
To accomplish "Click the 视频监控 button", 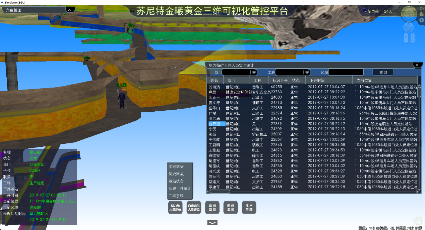I will click(231, 208).
